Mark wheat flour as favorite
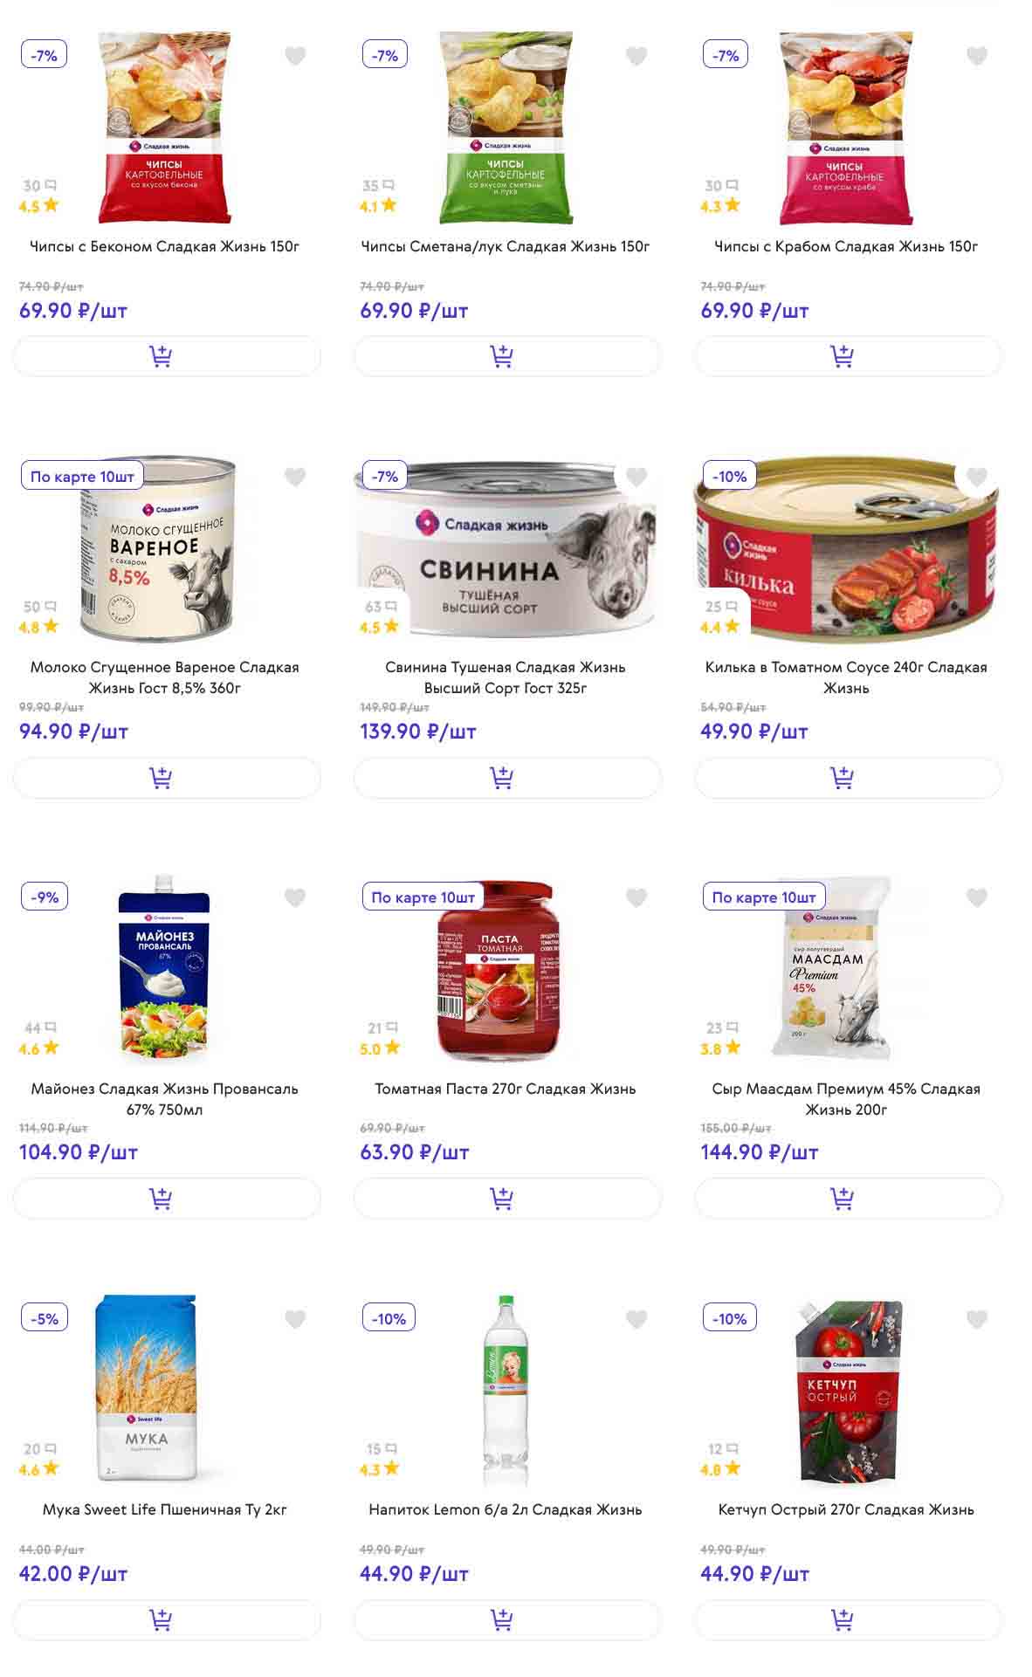Viewport: 1032px width, 1677px height. (295, 1319)
